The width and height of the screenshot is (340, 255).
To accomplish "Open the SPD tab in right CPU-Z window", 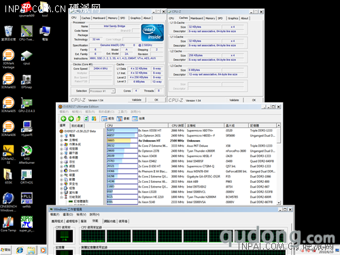I will pyautogui.click(x=220, y=18).
